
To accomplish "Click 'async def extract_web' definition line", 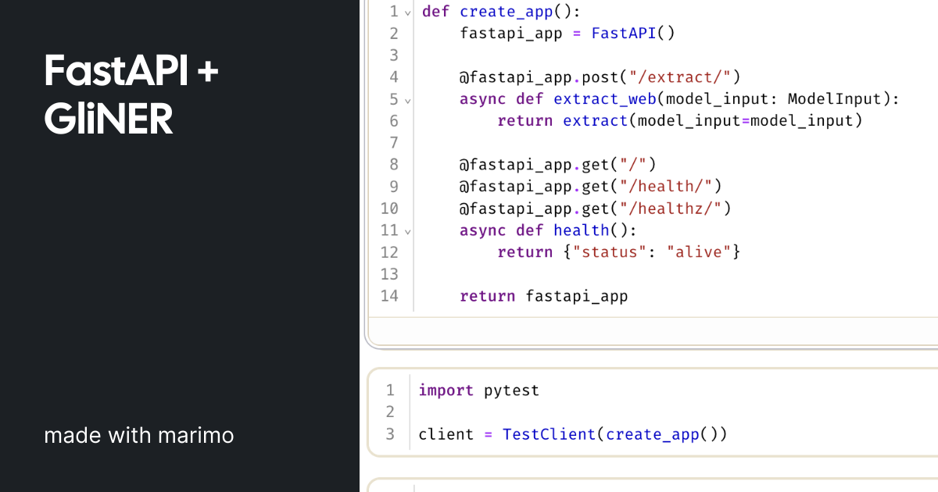I will [x=680, y=99].
